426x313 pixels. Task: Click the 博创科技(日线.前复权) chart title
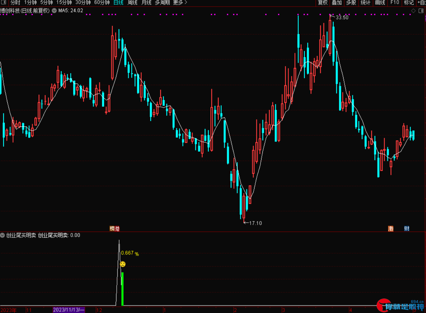(25, 11)
